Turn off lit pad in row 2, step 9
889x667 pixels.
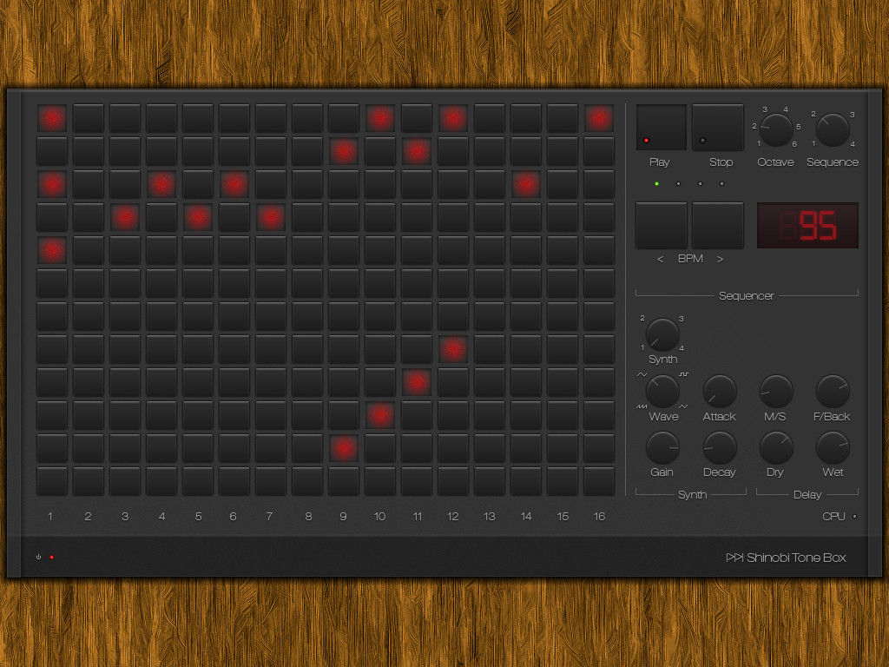click(344, 151)
